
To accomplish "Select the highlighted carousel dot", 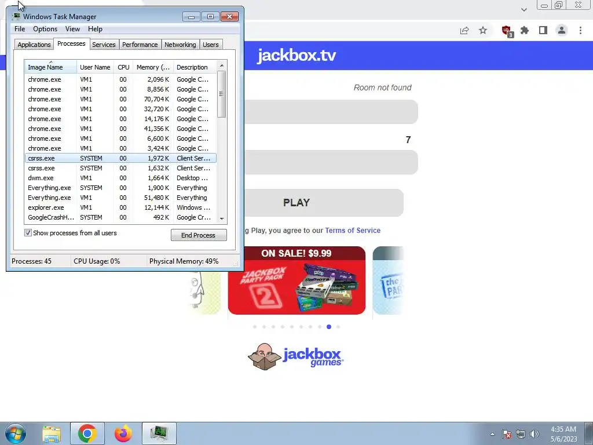I will (329, 327).
